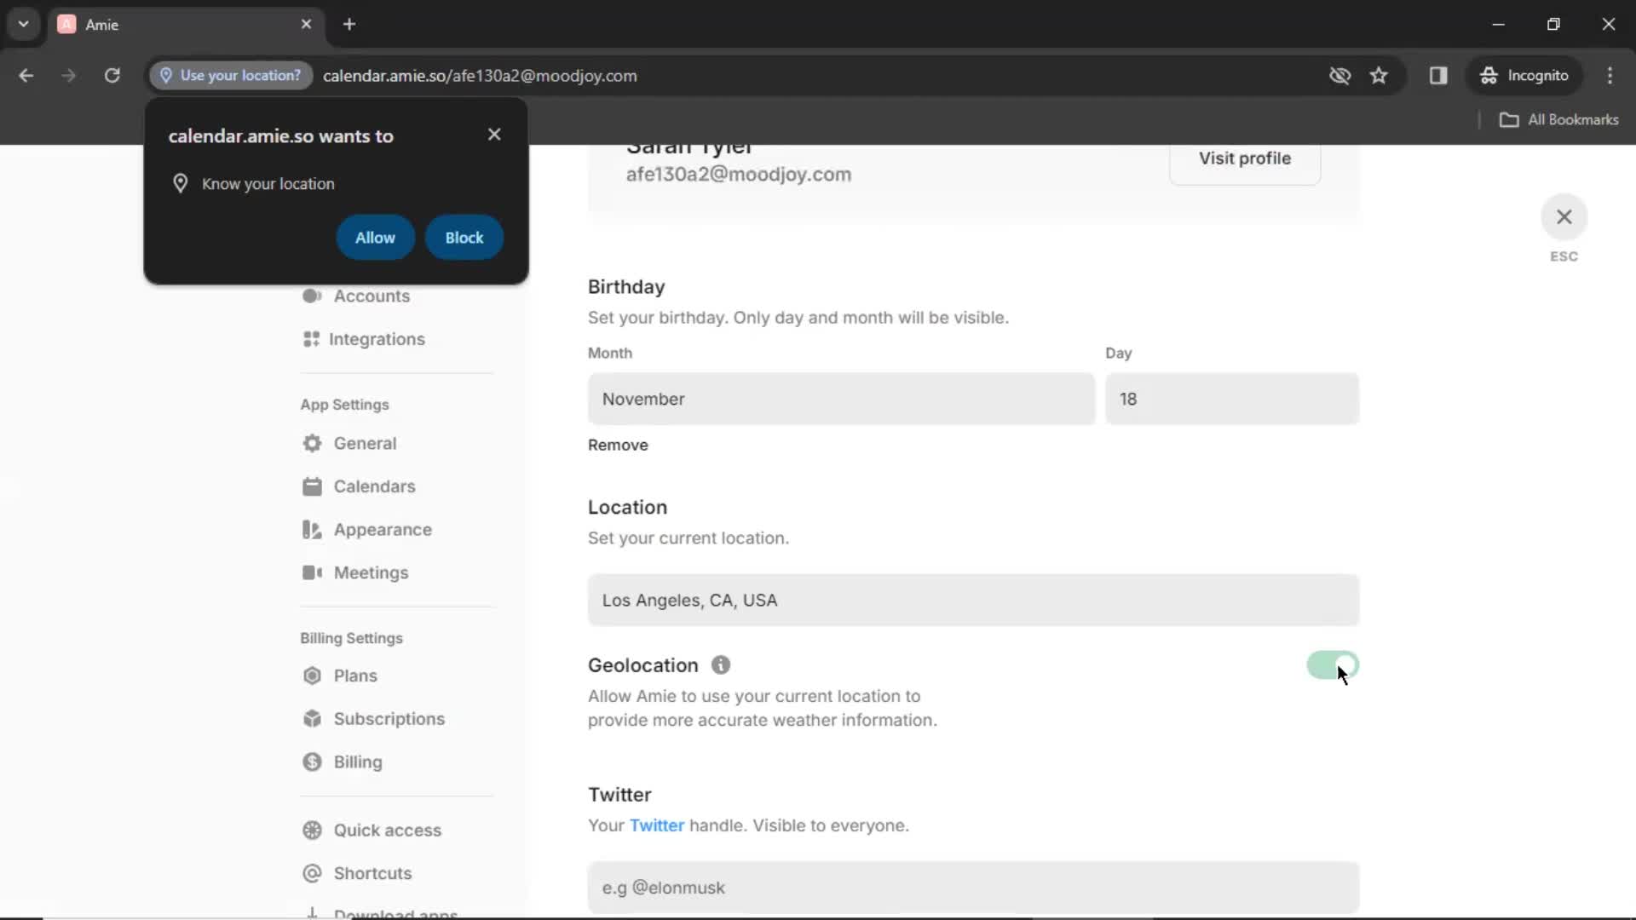The image size is (1636, 920).
Task: Click the Appearance sidebar icon
Action: pyautogui.click(x=310, y=529)
